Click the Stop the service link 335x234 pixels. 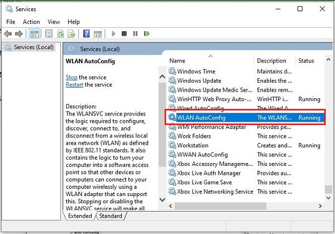click(x=71, y=77)
